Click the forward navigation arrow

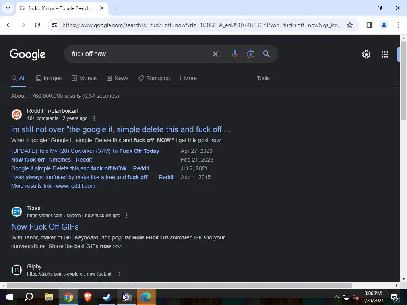click(x=23, y=25)
